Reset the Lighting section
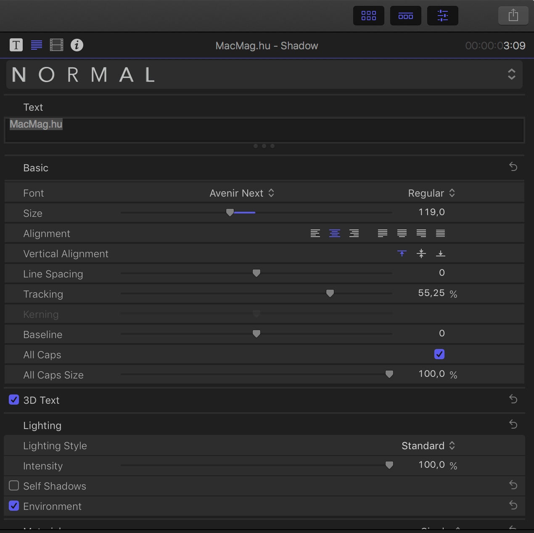534x533 pixels. [513, 424]
